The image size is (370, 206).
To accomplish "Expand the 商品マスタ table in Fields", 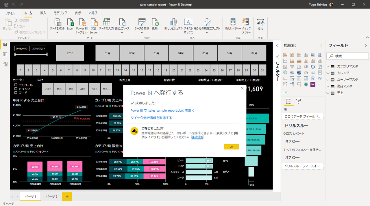I will [328, 86].
